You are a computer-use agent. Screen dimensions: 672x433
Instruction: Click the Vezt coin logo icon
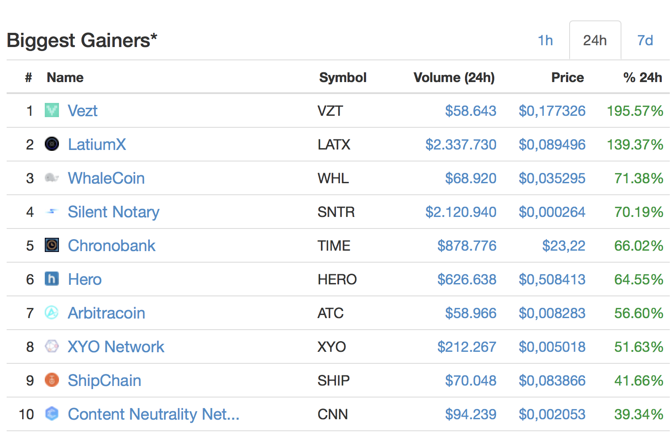pos(52,110)
